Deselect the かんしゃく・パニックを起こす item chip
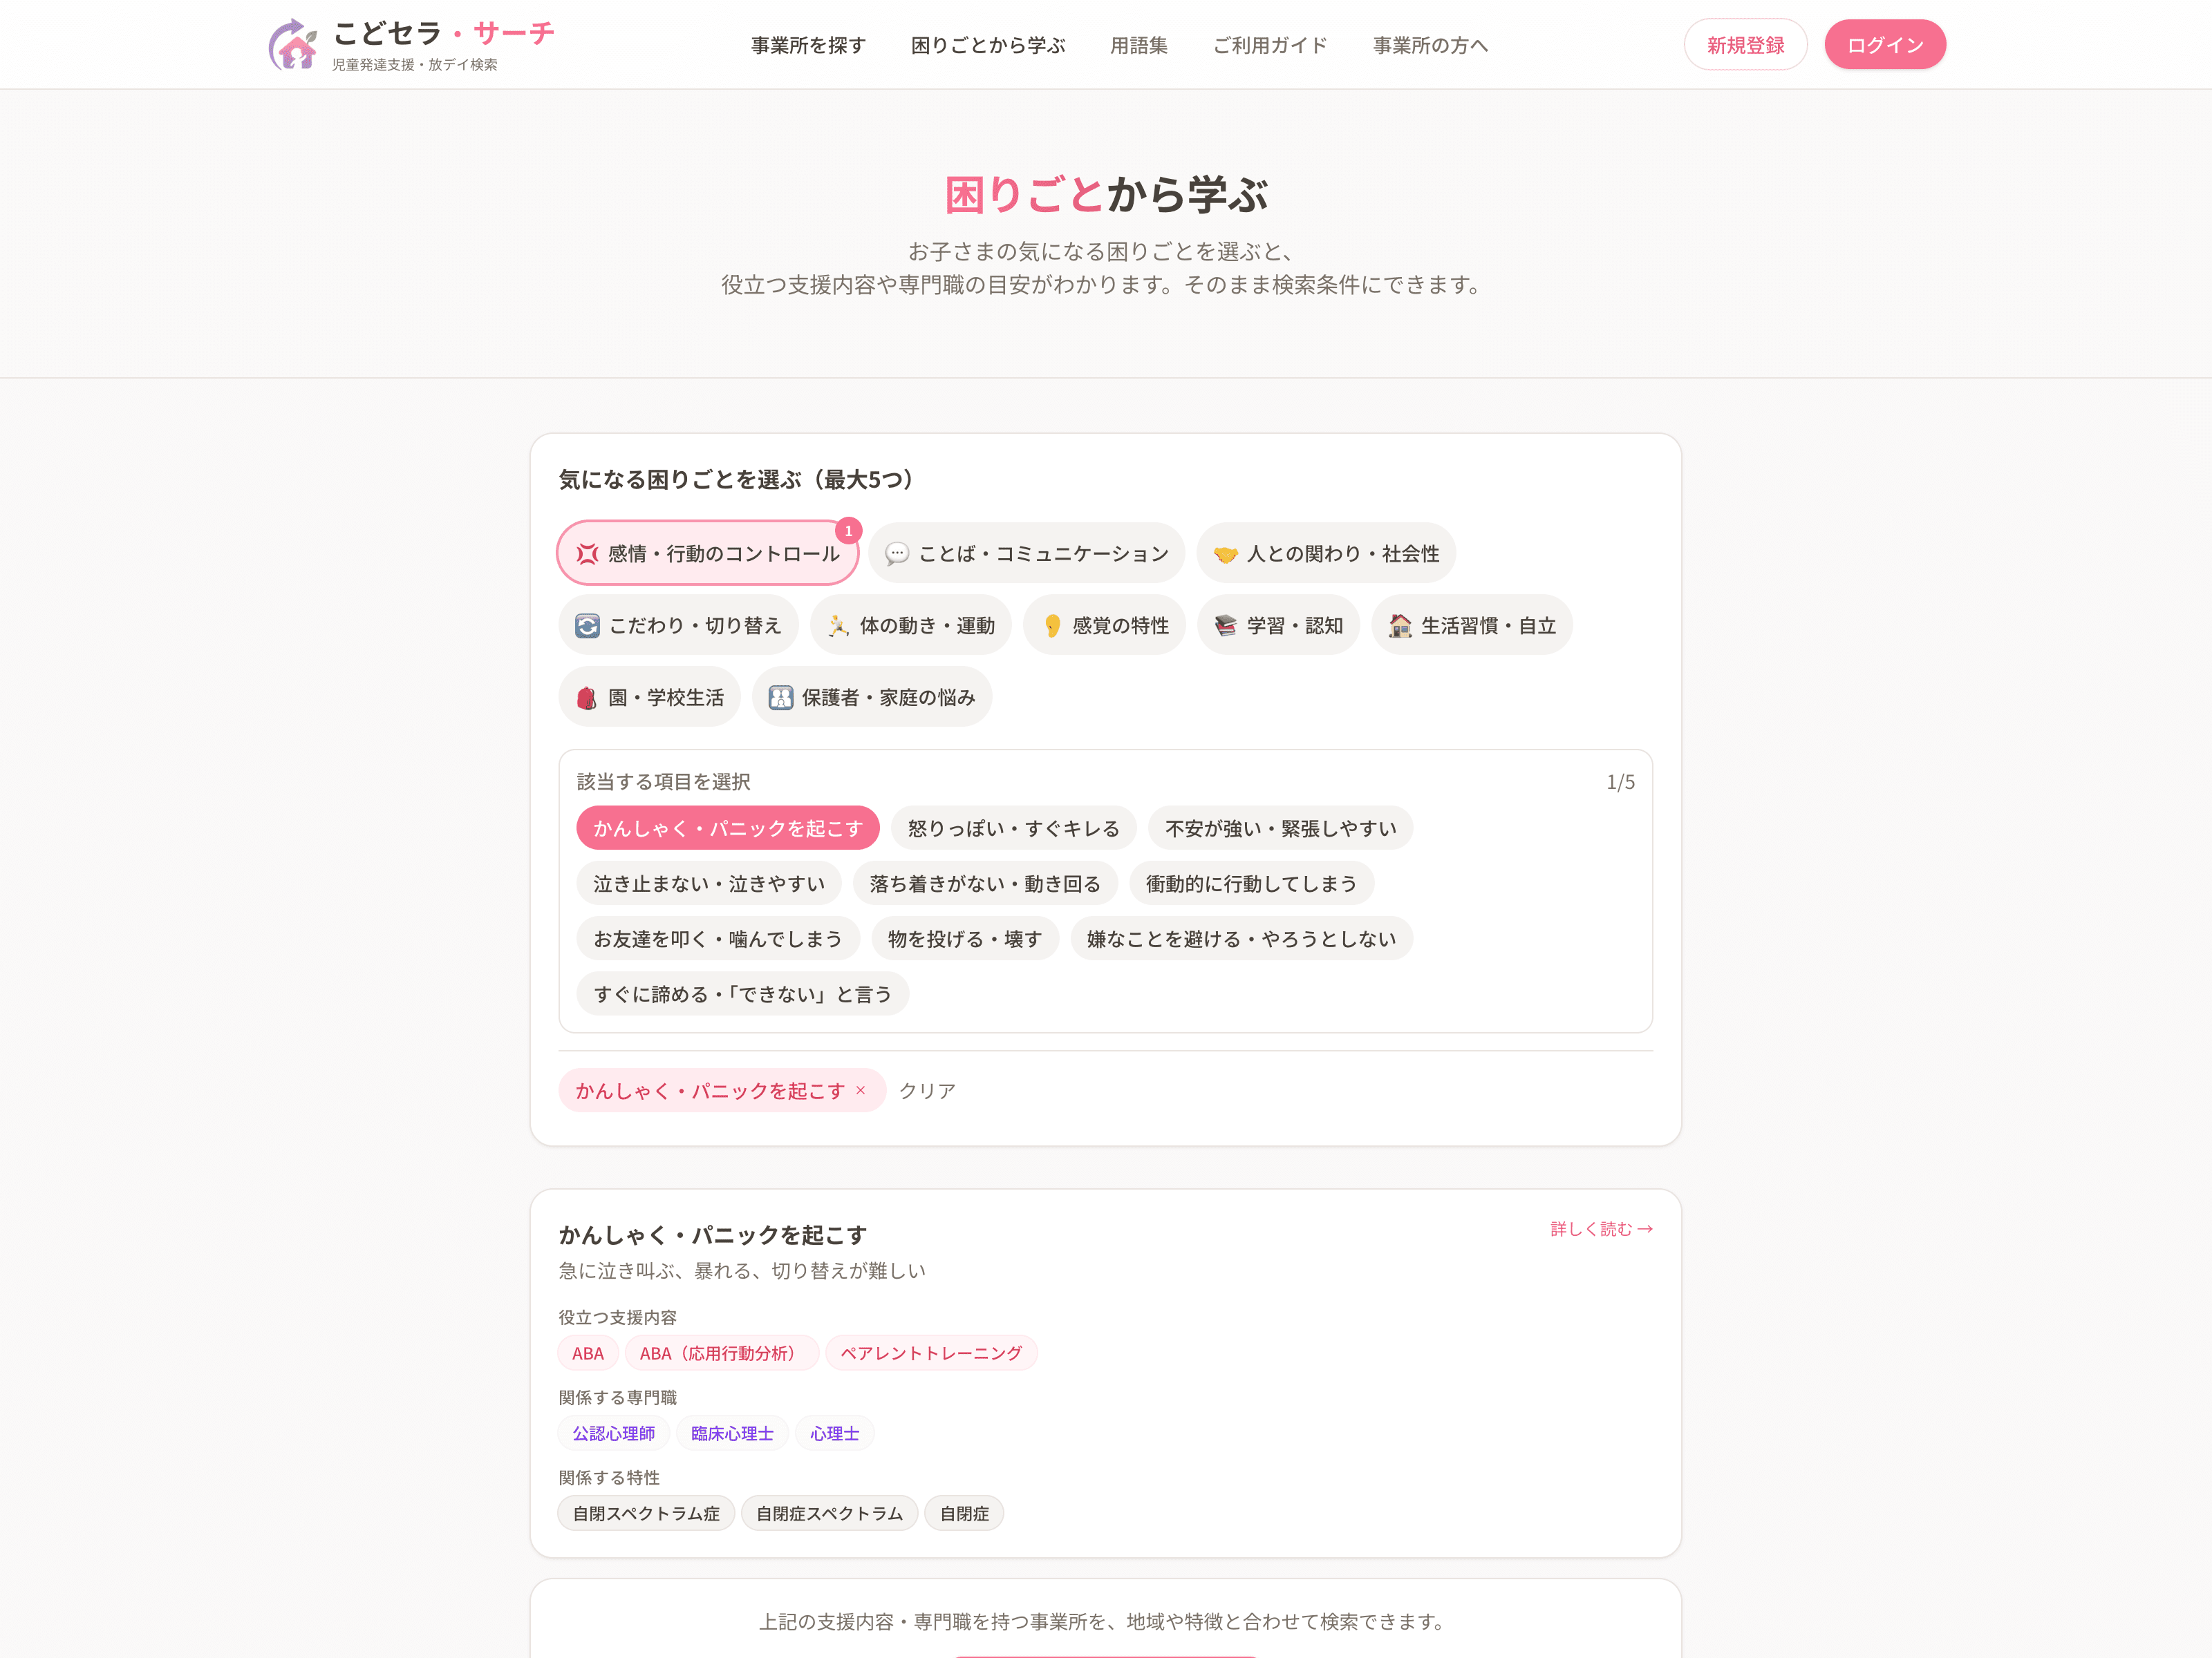 click(x=727, y=828)
